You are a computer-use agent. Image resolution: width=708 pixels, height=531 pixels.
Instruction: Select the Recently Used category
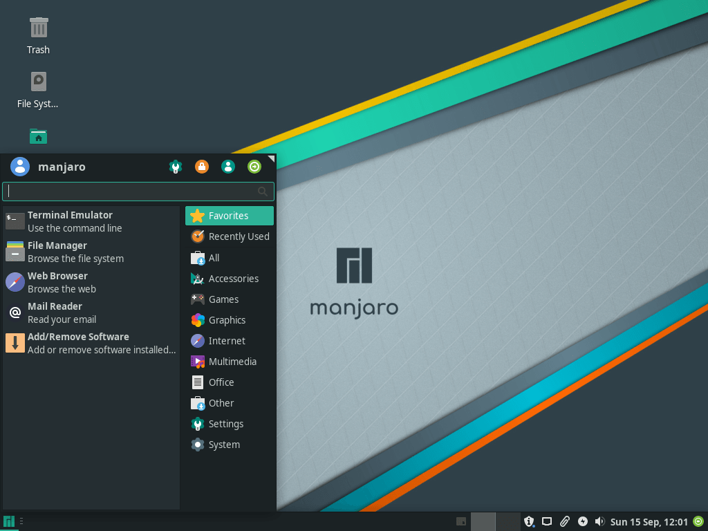click(x=230, y=236)
